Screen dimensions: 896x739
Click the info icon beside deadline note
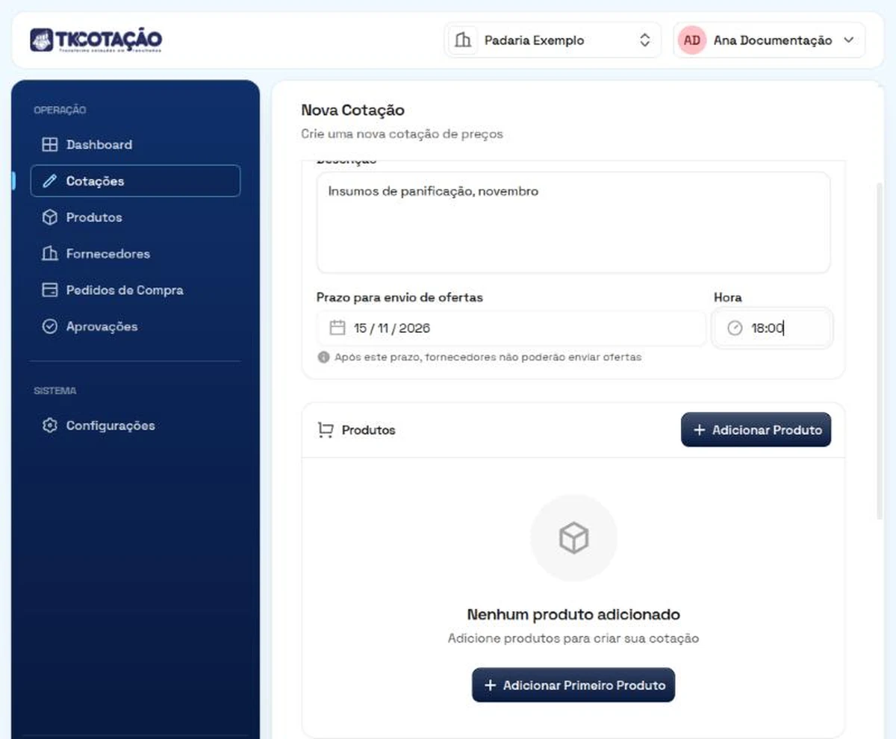point(323,357)
